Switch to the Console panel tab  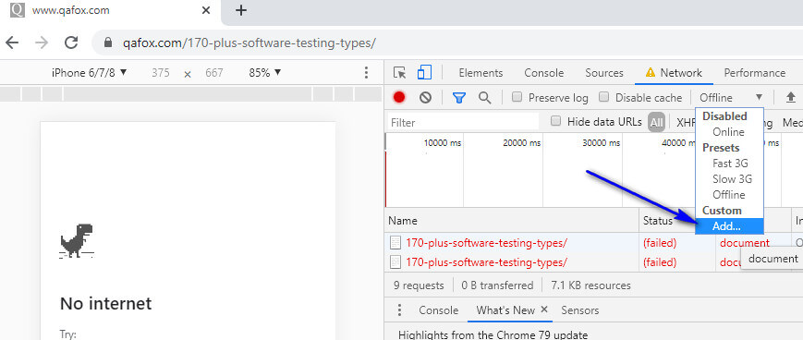coord(544,73)
